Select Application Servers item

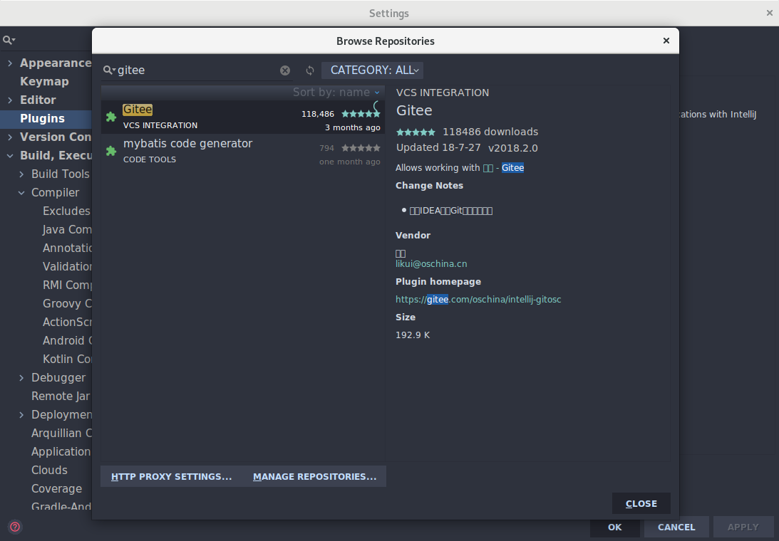click(x=61, y=451)
